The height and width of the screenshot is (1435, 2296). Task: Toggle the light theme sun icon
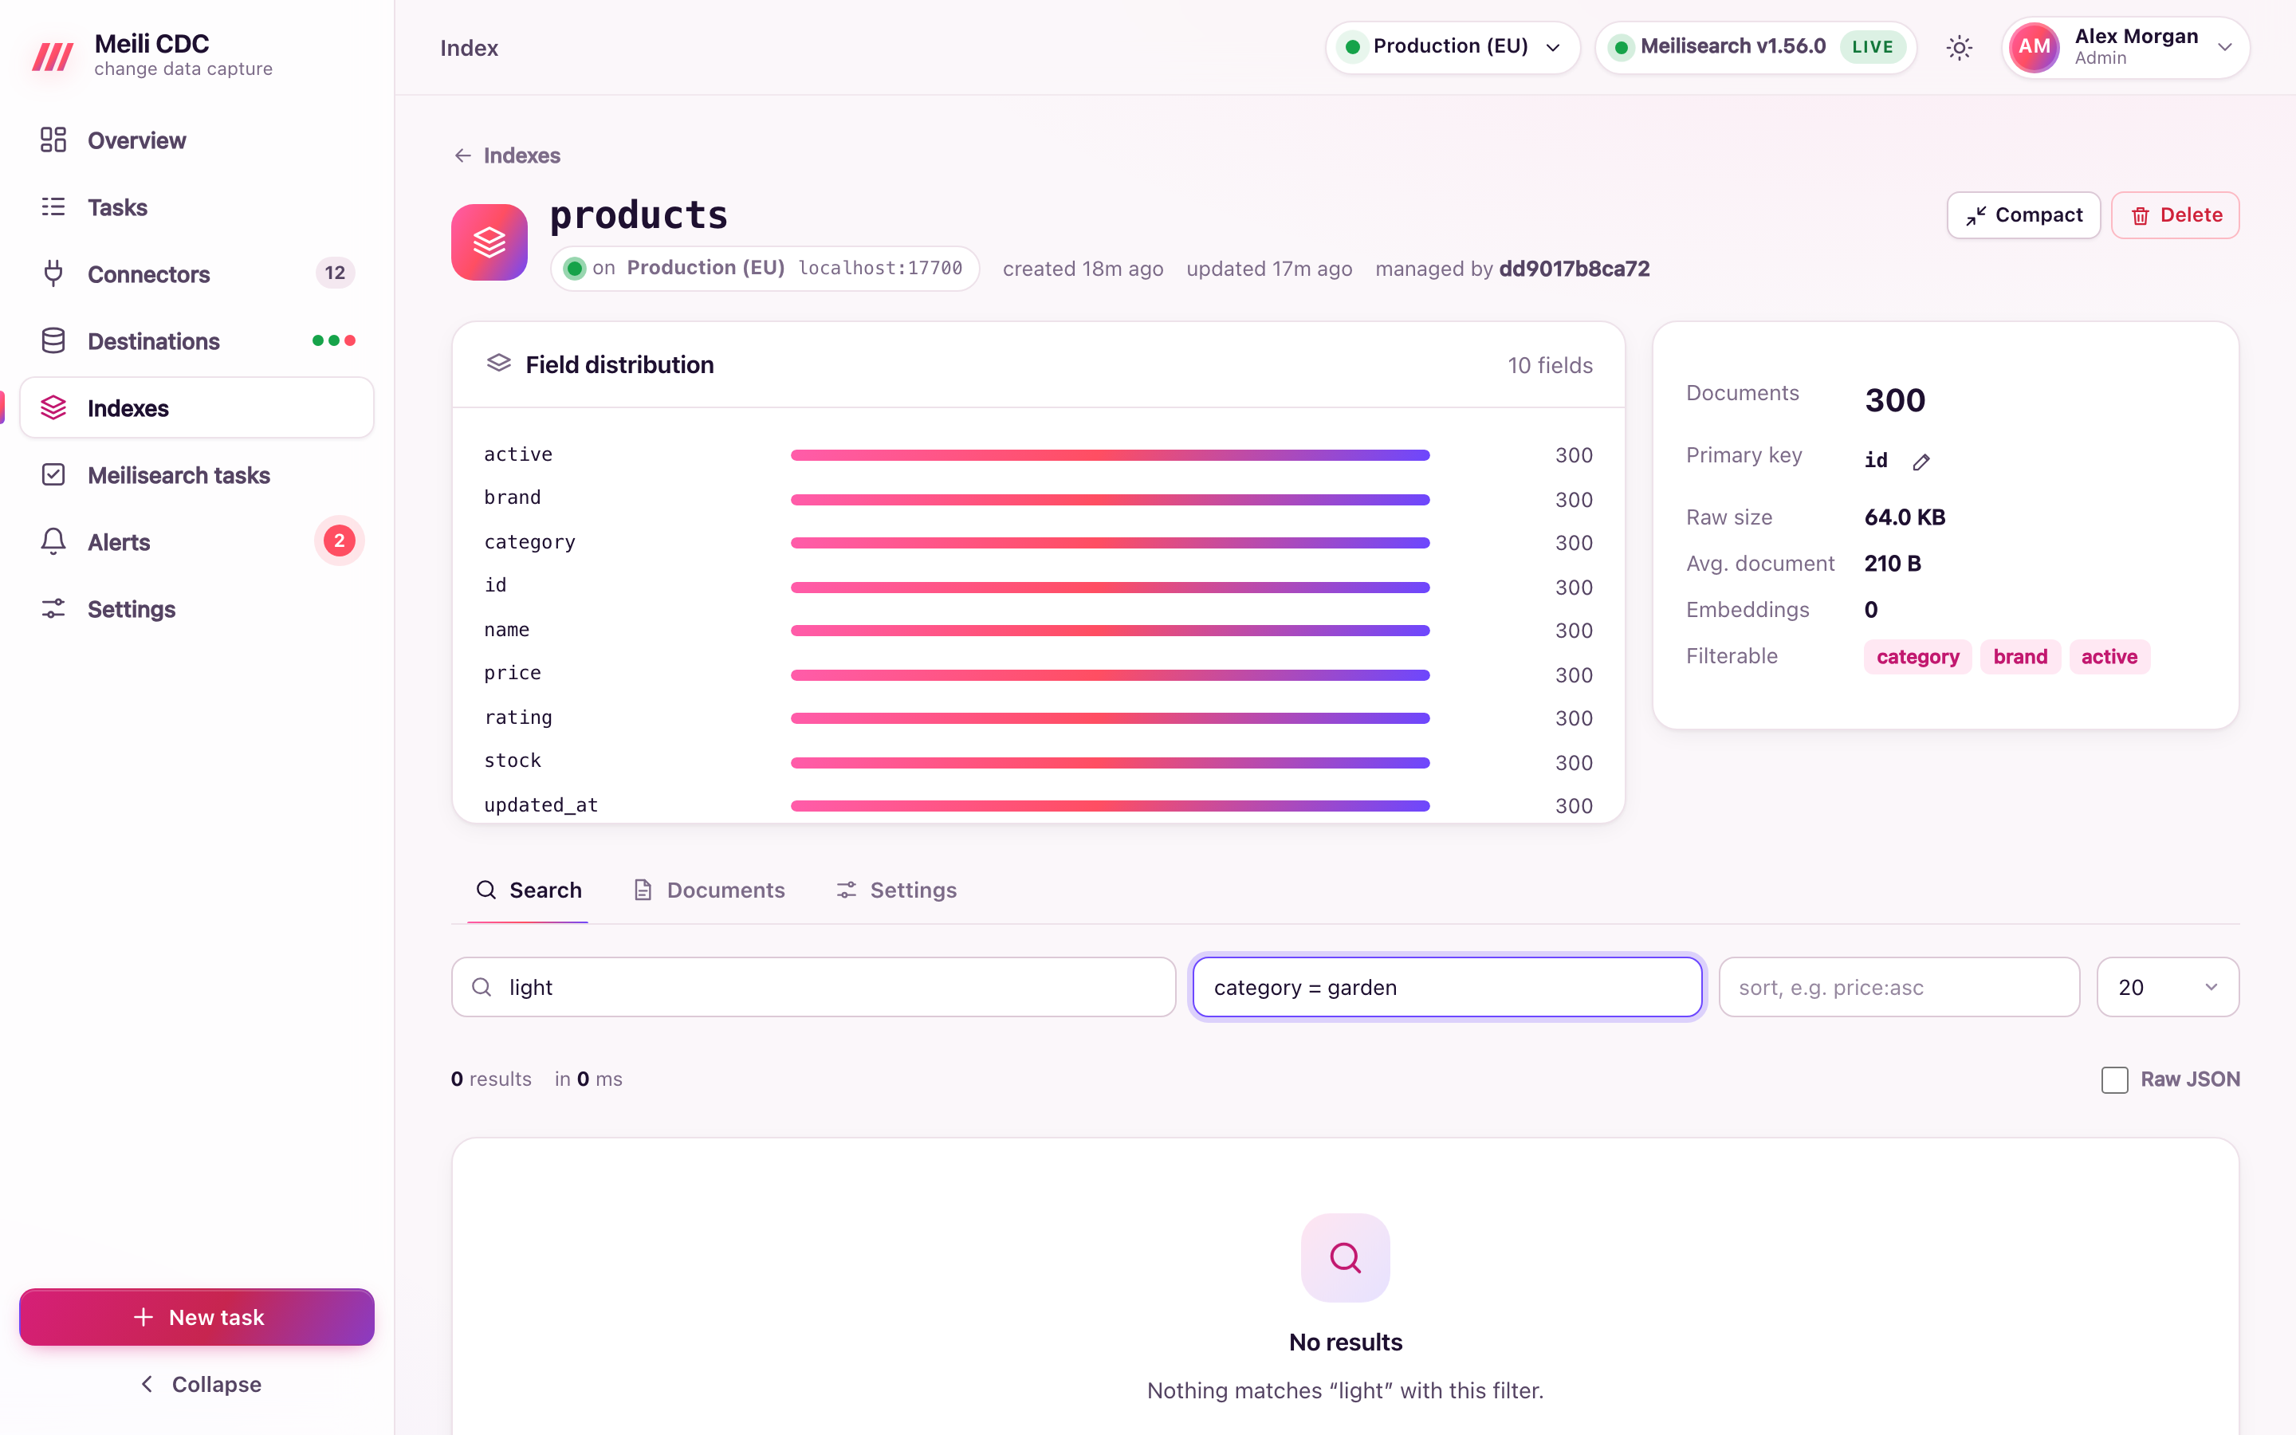[x=1960, y=48]
